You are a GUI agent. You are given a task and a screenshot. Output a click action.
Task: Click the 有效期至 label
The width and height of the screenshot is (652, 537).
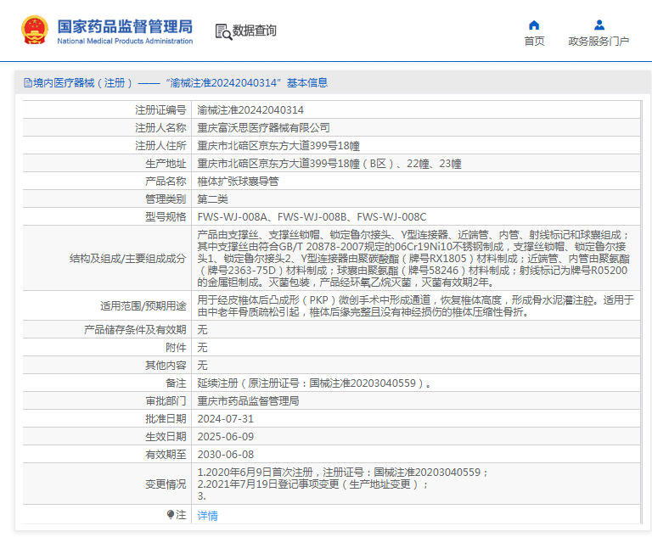(166, 455)
